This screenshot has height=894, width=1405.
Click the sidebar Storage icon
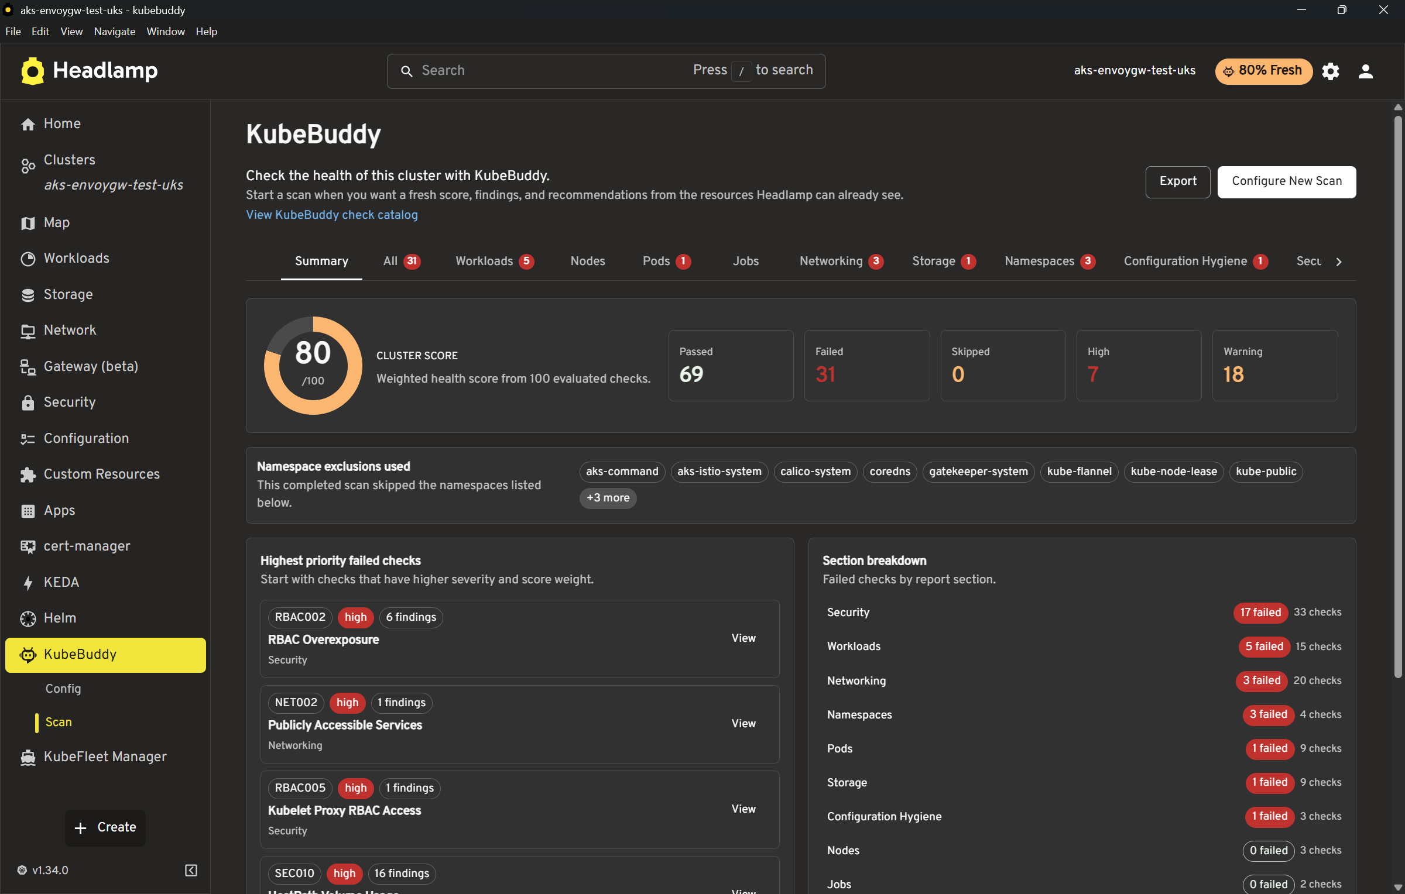[x=28, y=295]
